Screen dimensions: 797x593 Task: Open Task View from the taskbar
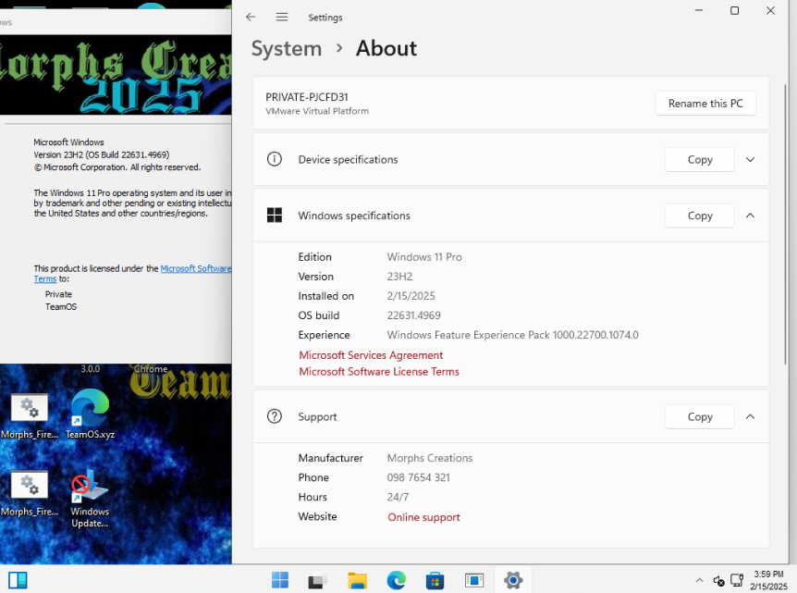pyautogui.click(x=318, y=580)
